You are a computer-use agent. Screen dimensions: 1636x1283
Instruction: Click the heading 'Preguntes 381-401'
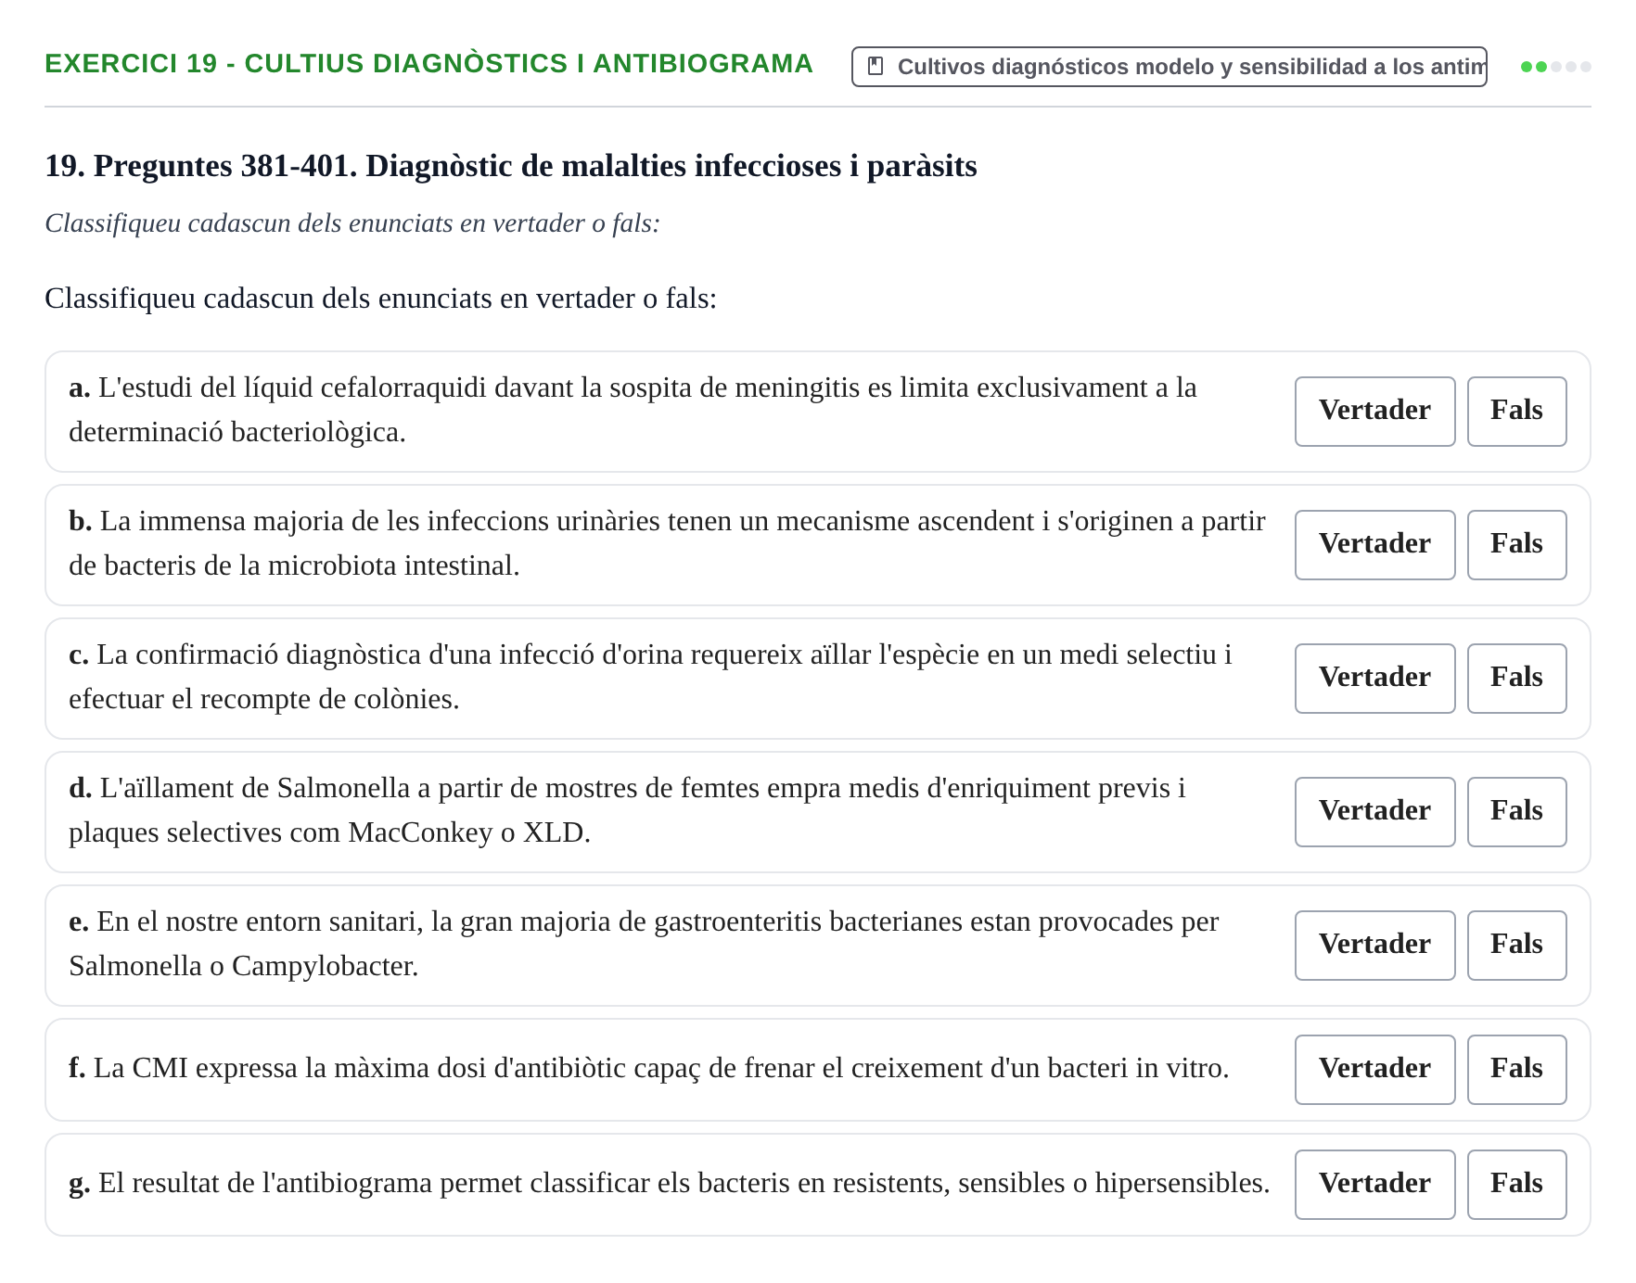pos(511,166)
